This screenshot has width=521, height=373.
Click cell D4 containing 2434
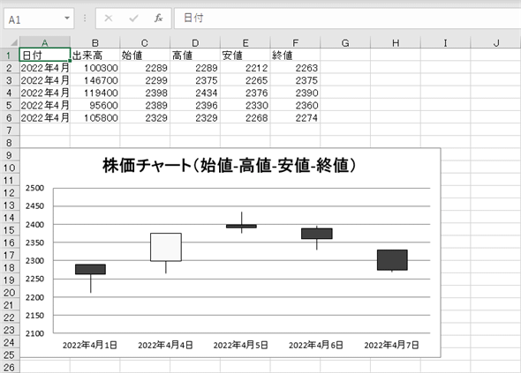(x=195, y=93)
